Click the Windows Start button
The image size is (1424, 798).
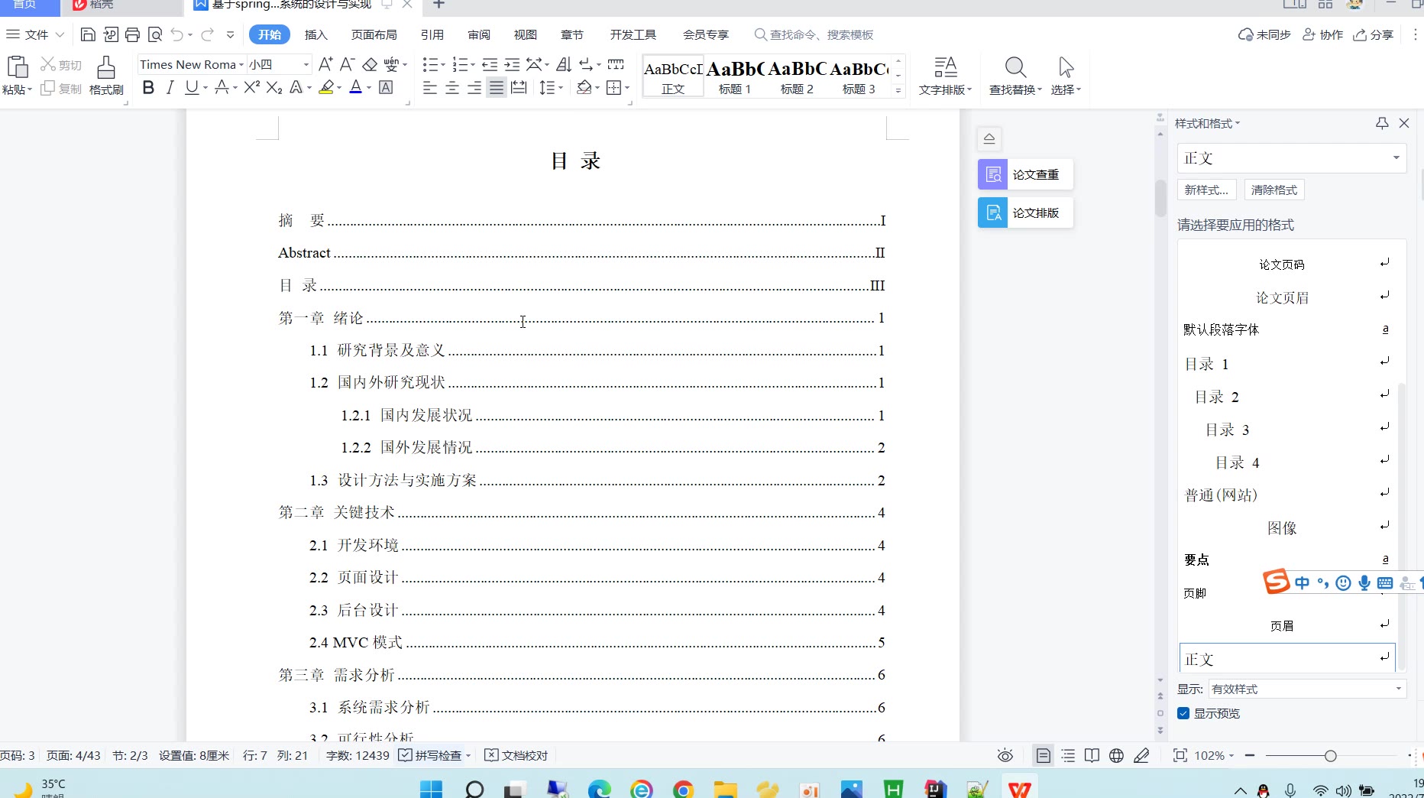(x=432, y=789)
